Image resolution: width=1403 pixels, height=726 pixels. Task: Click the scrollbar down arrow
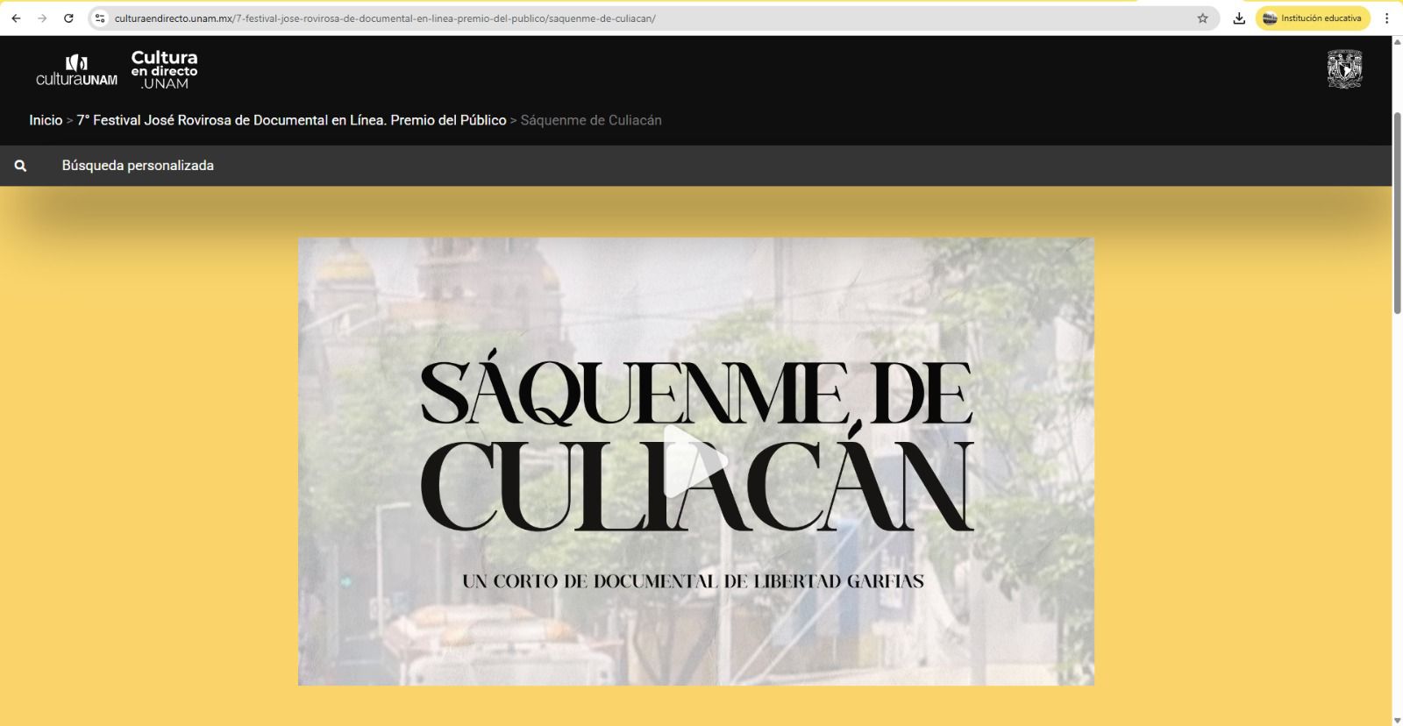(x=1397, y=720)
